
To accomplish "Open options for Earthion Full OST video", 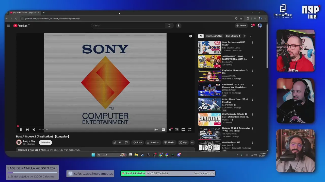I will (252, 85).
